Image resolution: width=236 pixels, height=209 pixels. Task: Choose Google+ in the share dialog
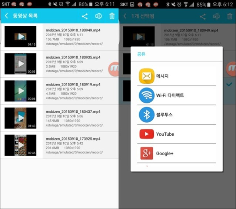click(177, 153)
